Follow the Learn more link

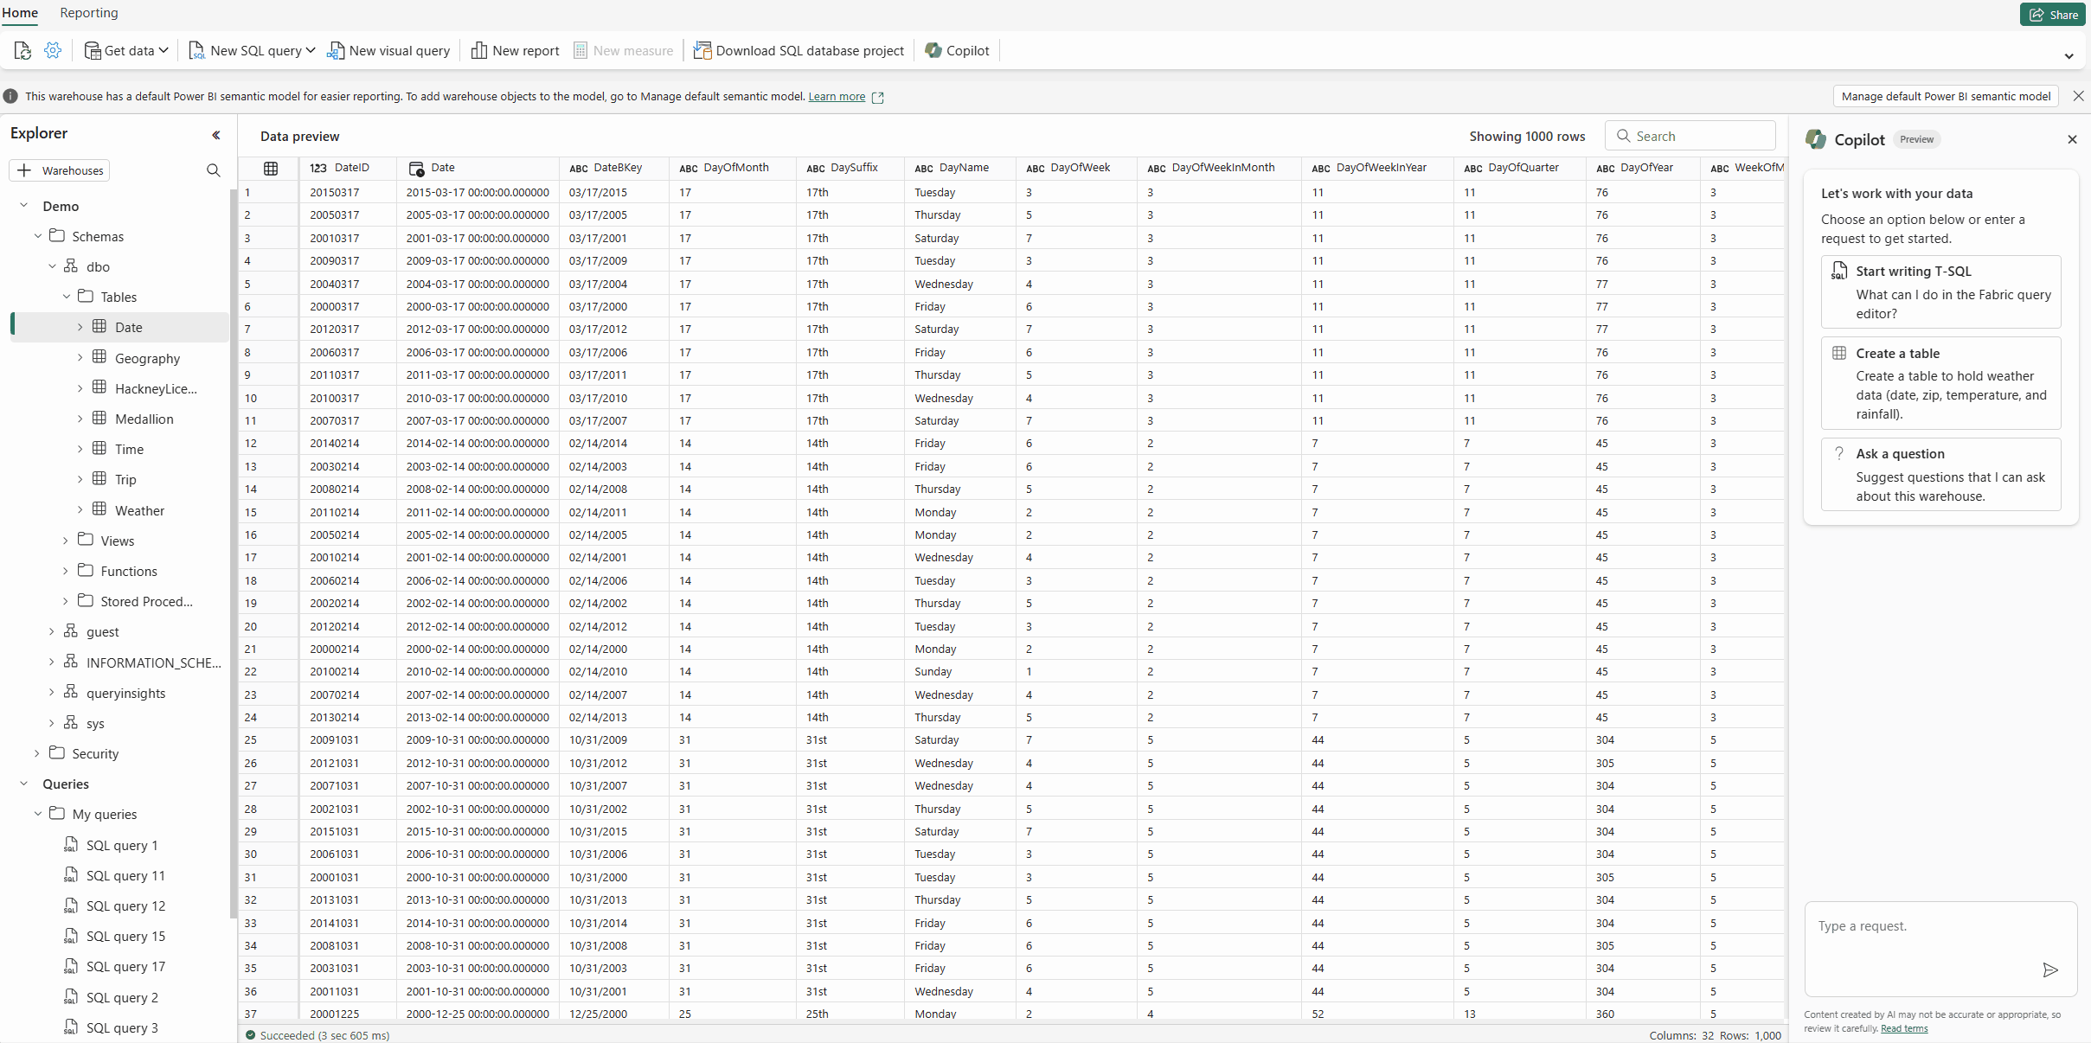836,96
